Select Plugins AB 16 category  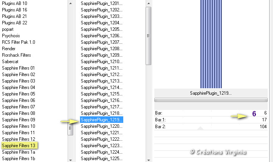click(x=15, y=10)
